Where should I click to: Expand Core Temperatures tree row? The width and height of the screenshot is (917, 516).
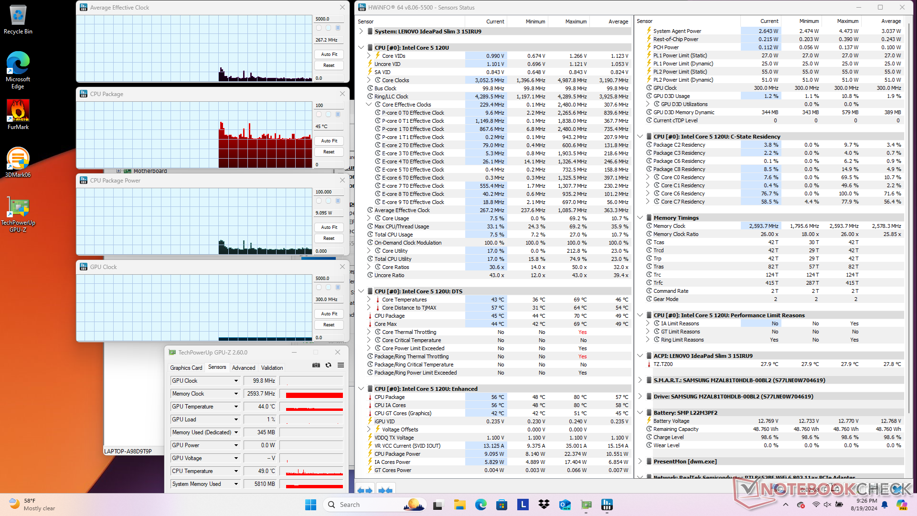(369, 300)
